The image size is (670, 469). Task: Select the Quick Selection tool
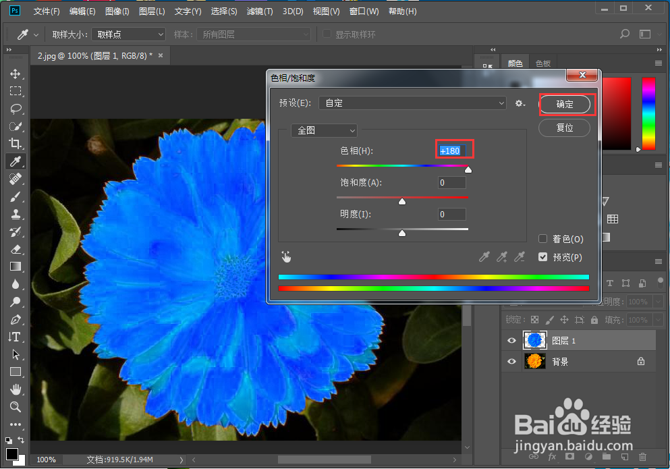tap(16, 126)
